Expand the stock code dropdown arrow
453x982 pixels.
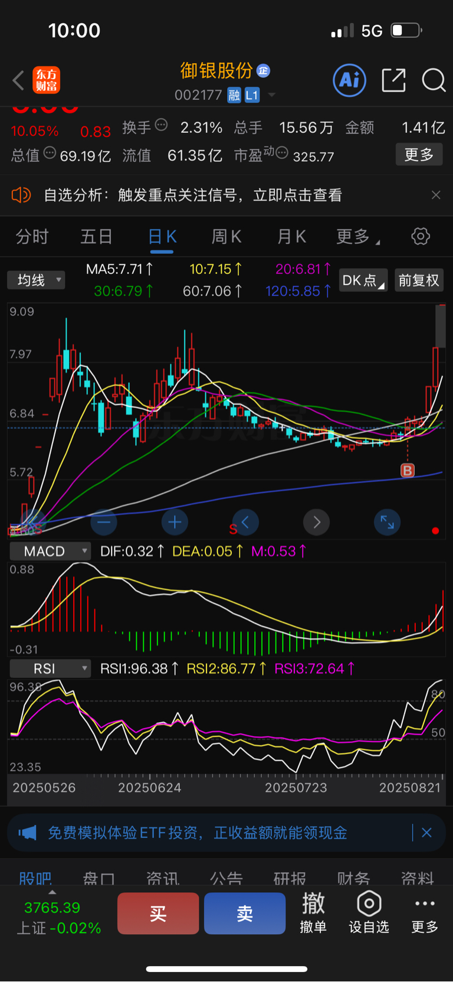[272, 94]
